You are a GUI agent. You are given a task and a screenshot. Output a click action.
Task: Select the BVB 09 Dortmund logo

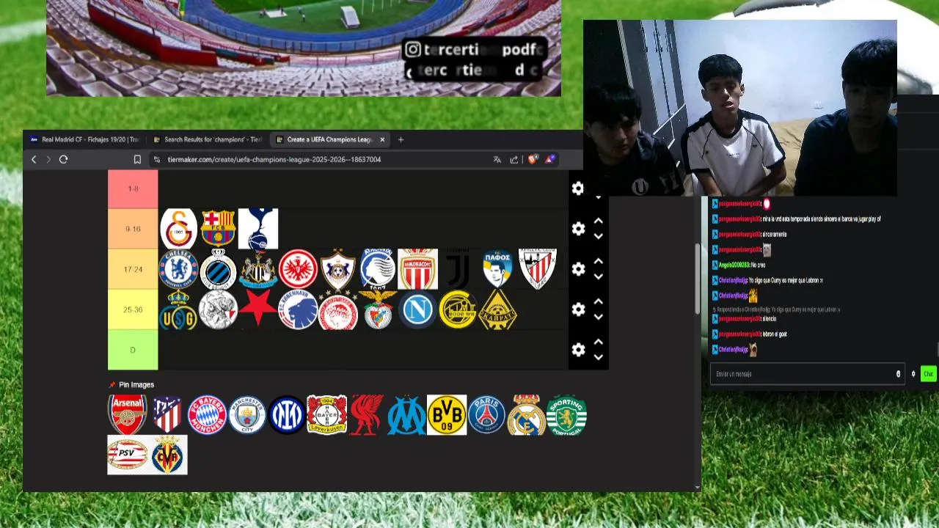coord(447,414)
